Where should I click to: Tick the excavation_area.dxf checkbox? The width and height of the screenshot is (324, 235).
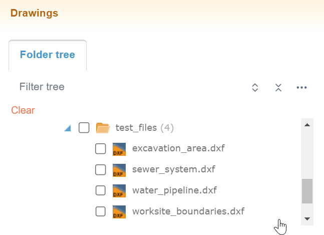[x=101, y=149]
